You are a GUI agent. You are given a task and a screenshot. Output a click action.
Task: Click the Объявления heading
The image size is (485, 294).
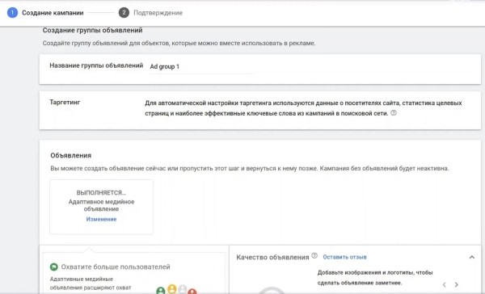pos(71,156)
